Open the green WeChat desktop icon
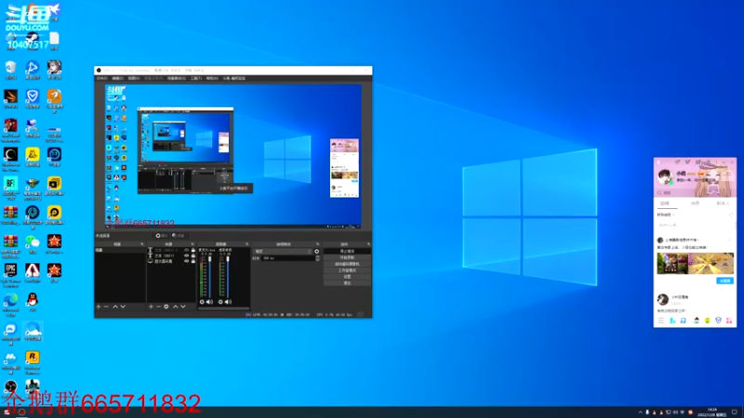This screenshot has width=744, height=418. pos(33,244)
